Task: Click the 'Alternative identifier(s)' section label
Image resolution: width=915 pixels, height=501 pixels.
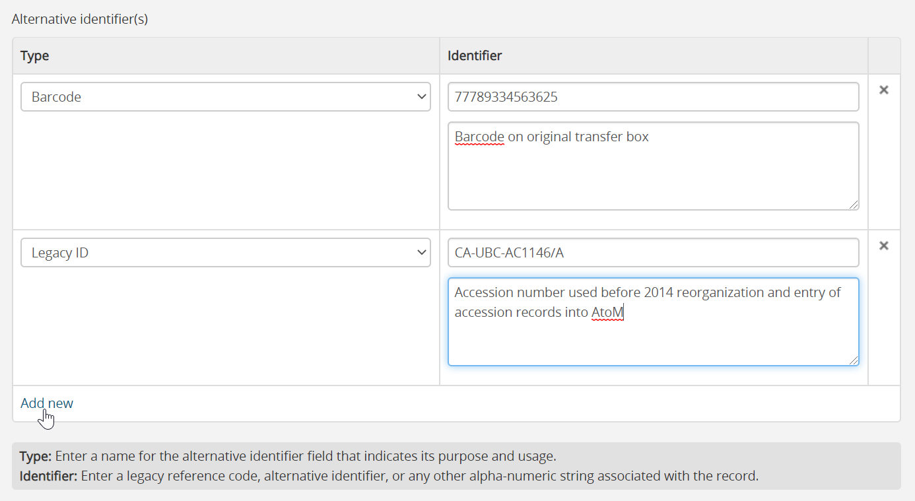Action: [80, 19]
